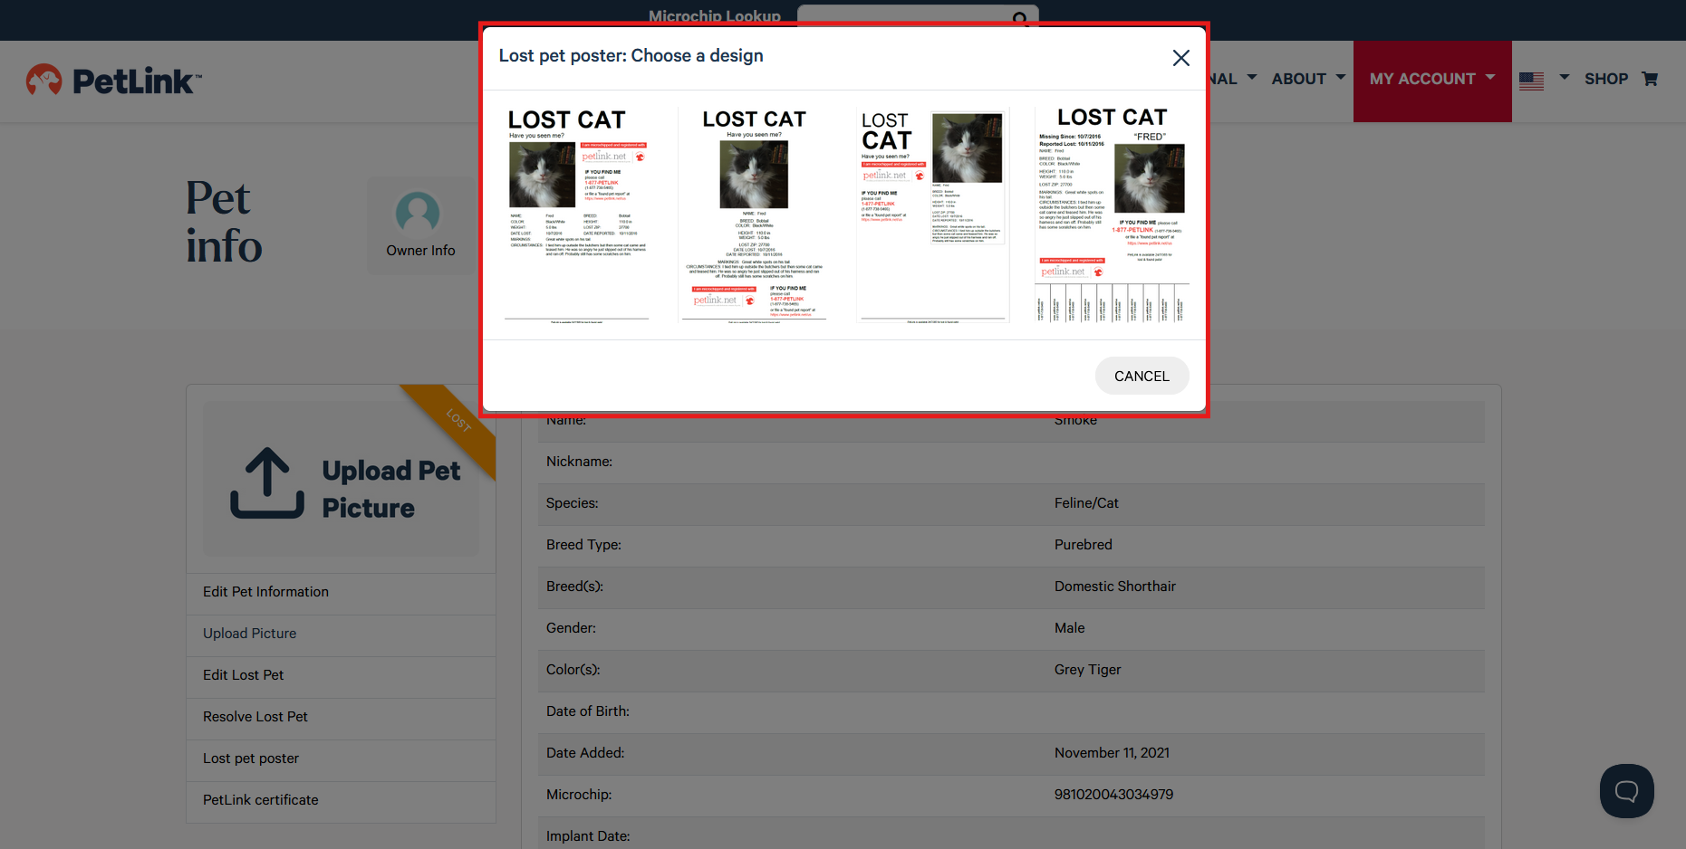Screen dimensions: 1686x849
Task: Open the chat support bubble icon
Action: [1626, 791]
